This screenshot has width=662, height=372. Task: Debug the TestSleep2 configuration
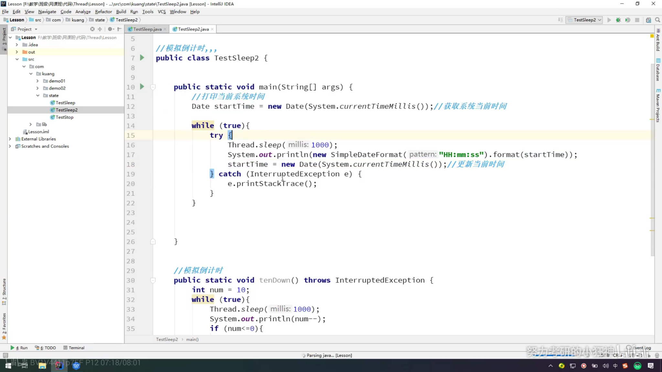618,20
